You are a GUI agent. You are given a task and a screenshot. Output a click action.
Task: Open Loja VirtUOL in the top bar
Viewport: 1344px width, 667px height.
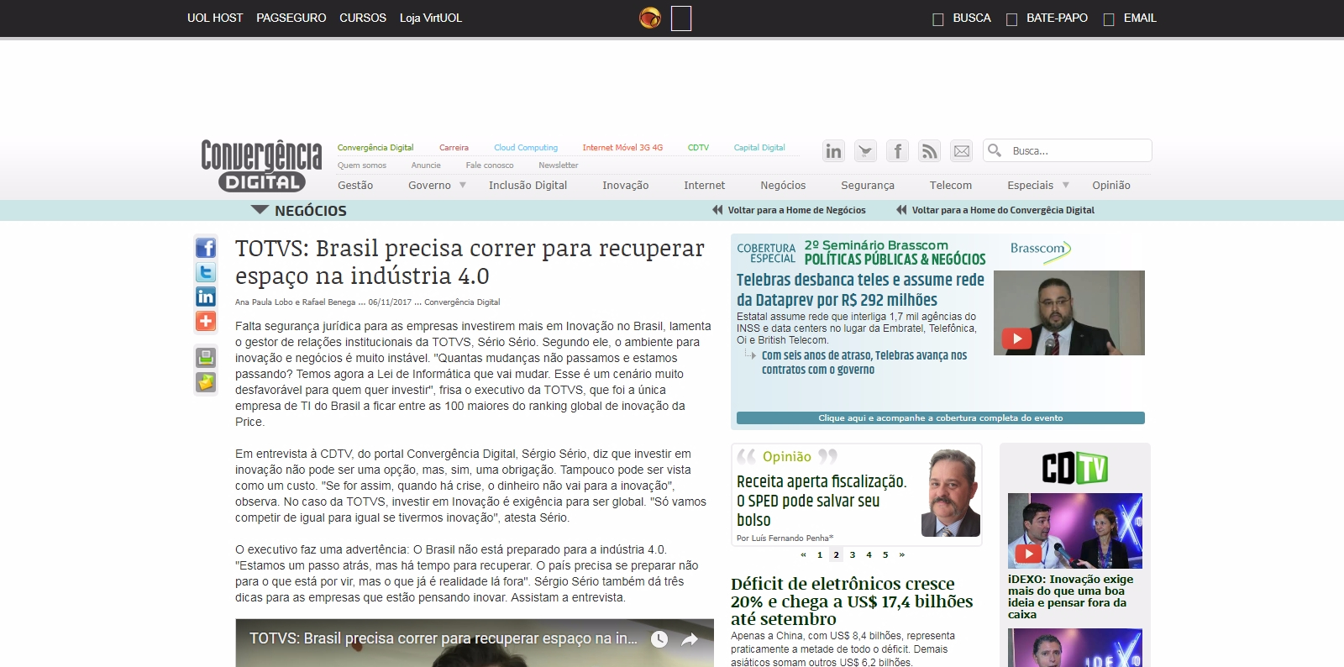(x=431, y=18)
